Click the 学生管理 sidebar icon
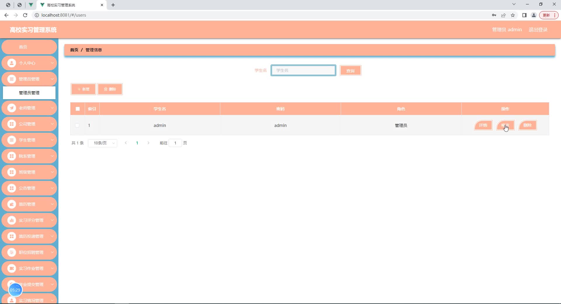The image size is (561, 304). tap(11, 140)
